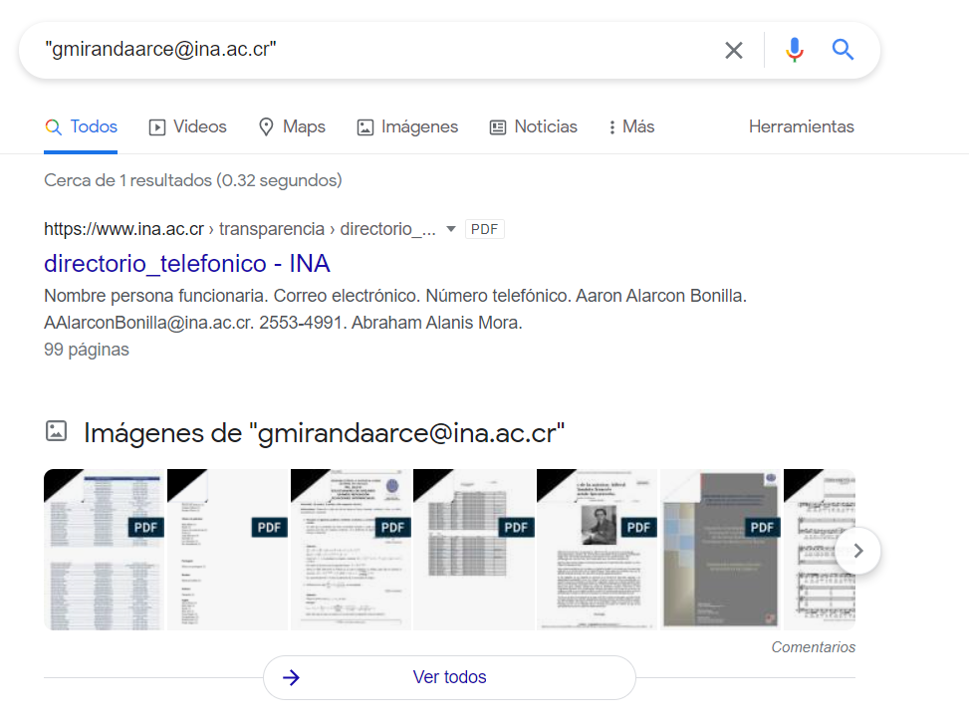Click the result count text "Cerca de 1 resultados"

click(x=127, y=180)
